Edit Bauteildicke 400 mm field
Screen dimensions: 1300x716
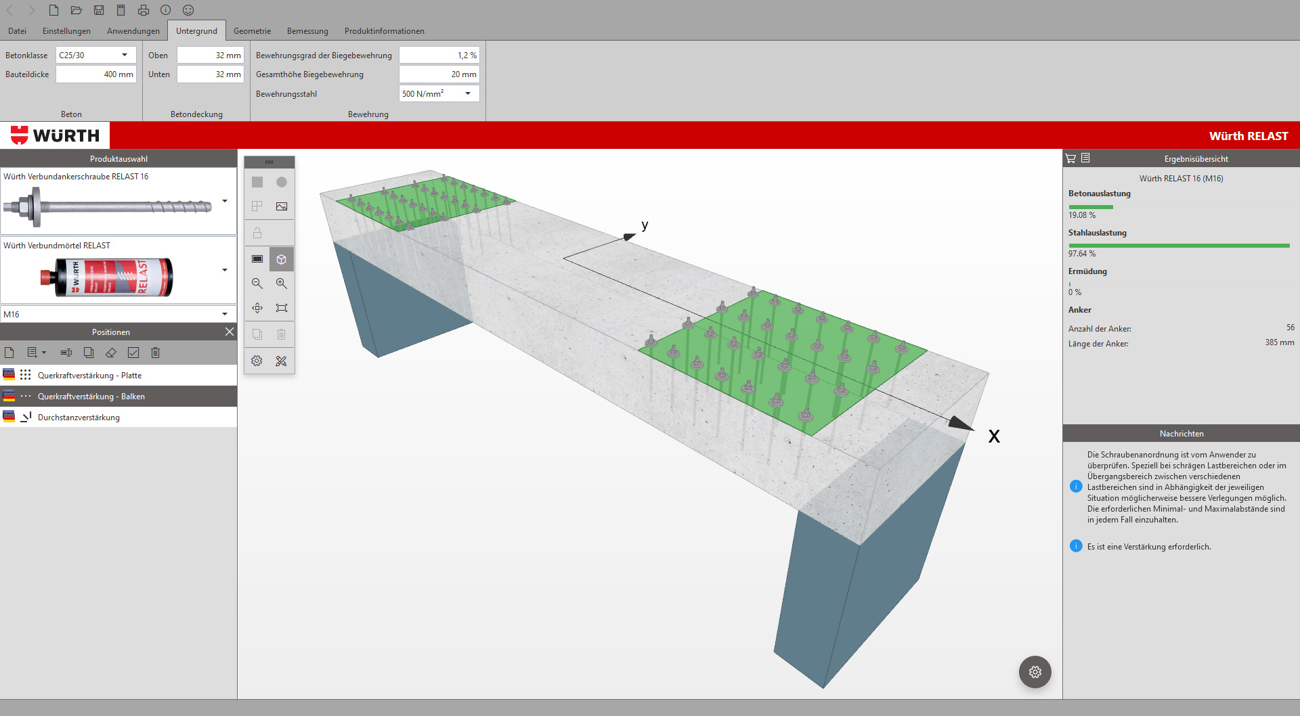point(96,74)
